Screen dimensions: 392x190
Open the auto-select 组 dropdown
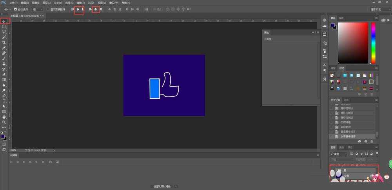point(37,9)
